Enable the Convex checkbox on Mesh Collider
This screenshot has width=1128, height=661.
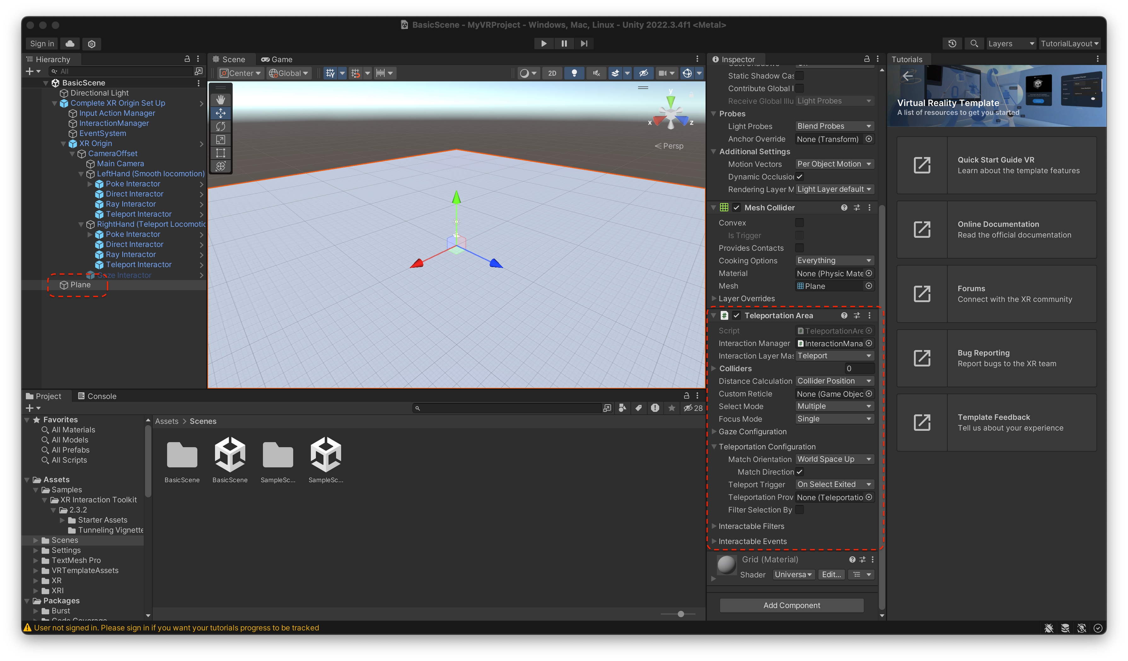click(799, 223)
